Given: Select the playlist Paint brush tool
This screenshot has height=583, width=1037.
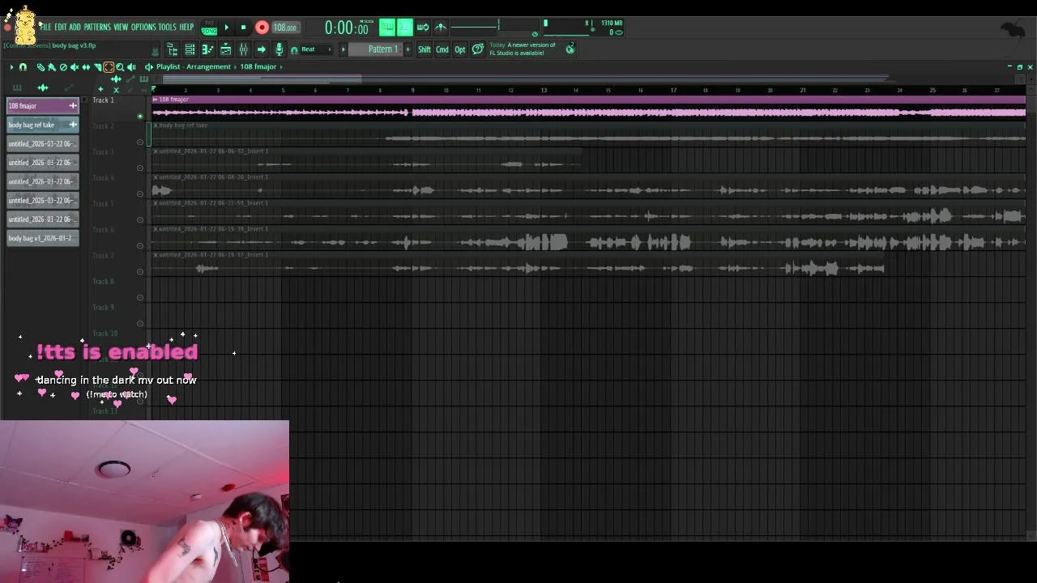Looking at the screenshot, I should point(52,67).
